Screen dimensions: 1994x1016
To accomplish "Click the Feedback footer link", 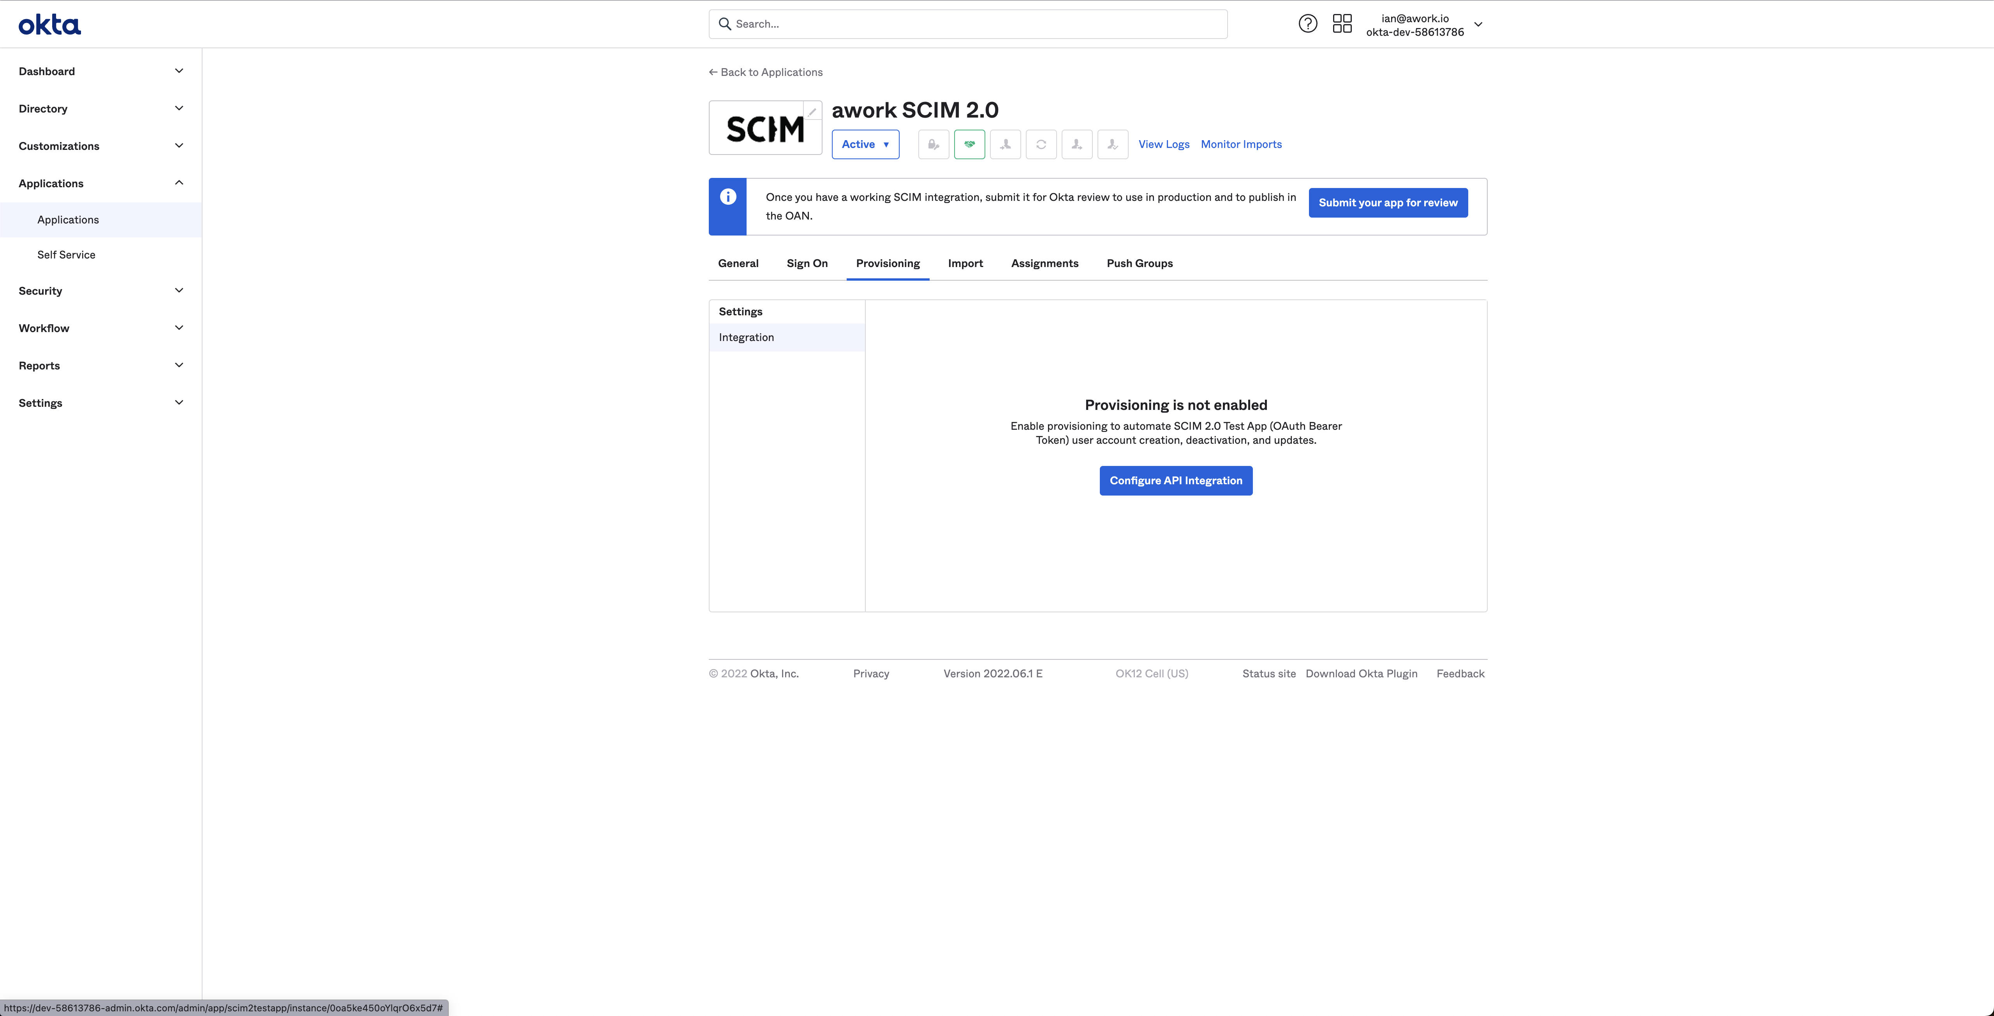I will [x=1461, y=674].
